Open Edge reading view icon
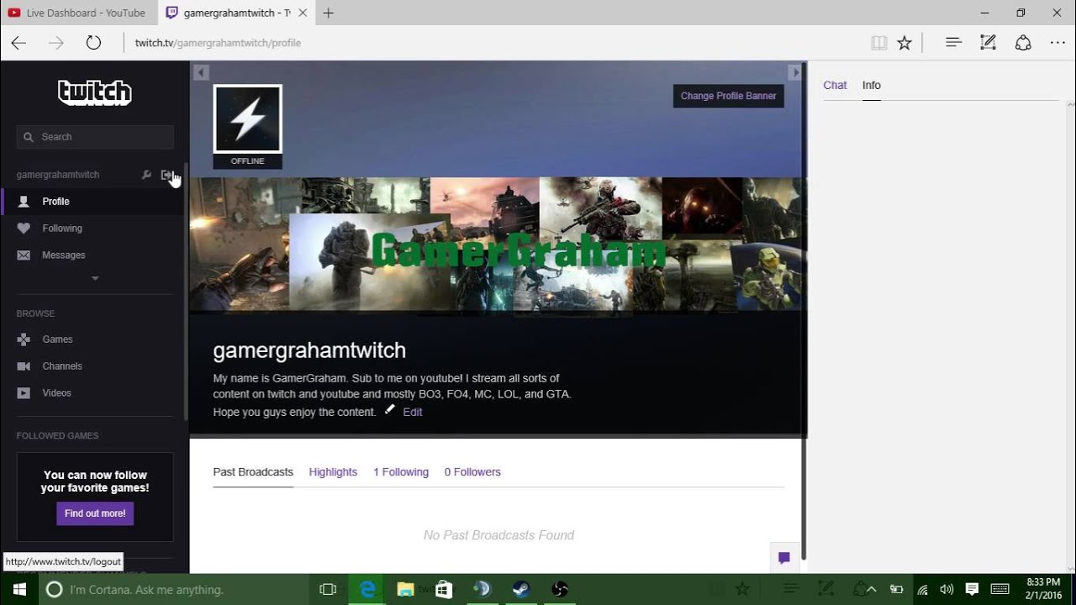This screenshot has width=1076, height=605. (878, 43)
